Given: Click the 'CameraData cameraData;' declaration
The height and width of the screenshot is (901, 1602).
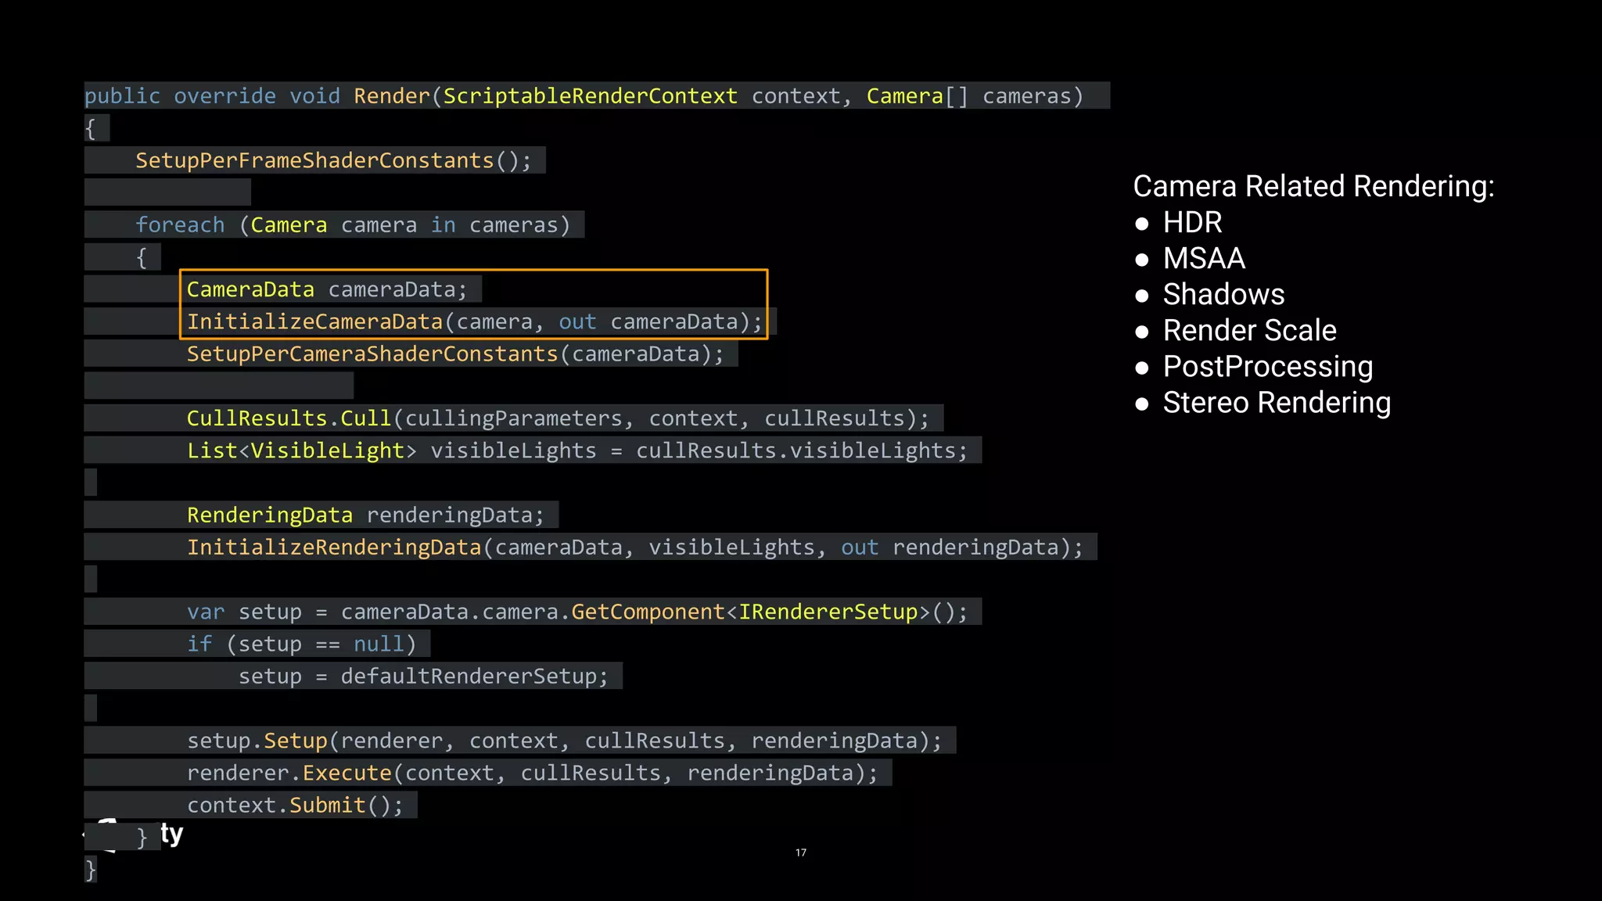Looking at the screenshot, I should click(x=327, y=289).
